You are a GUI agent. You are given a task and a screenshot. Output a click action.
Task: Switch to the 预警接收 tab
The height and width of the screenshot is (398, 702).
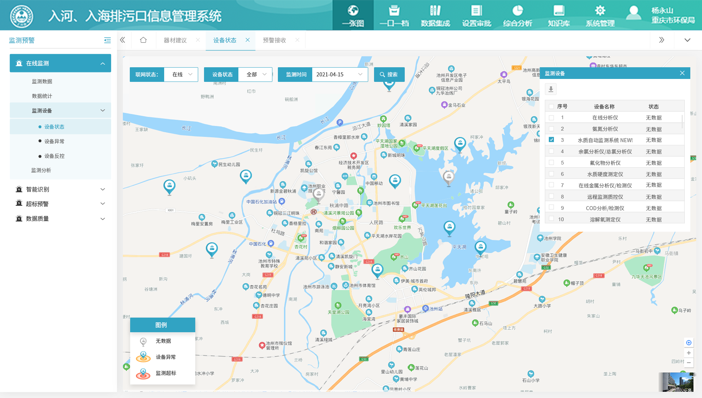tap(275, 40)
